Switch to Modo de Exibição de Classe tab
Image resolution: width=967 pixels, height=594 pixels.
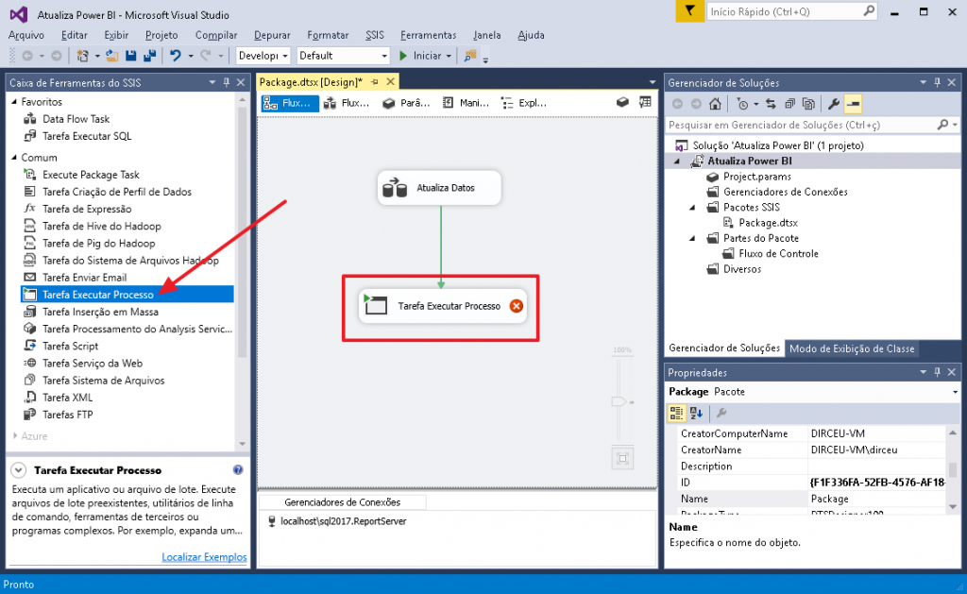(x=852, y=348)
